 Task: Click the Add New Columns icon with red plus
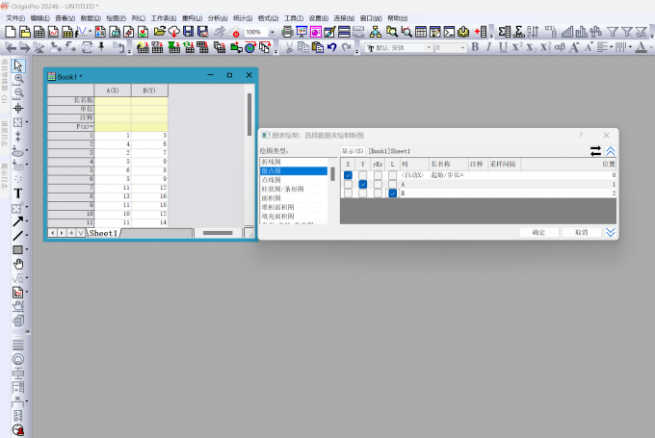(x=482, y=32)
